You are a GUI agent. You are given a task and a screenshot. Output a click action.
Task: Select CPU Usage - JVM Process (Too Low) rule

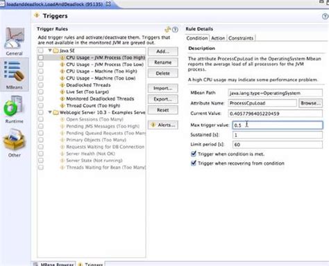(105, 64)
